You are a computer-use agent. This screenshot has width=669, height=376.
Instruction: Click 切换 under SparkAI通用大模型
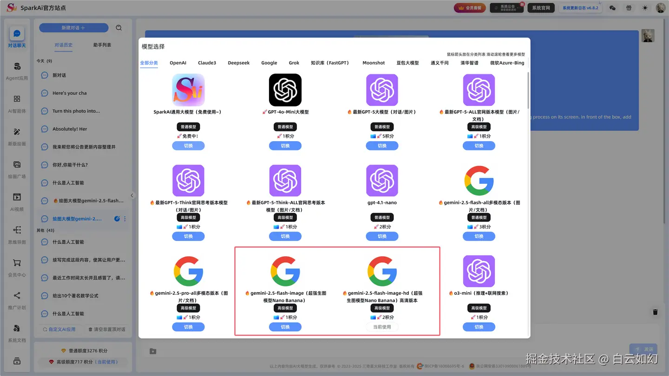(x=188, y=146)
